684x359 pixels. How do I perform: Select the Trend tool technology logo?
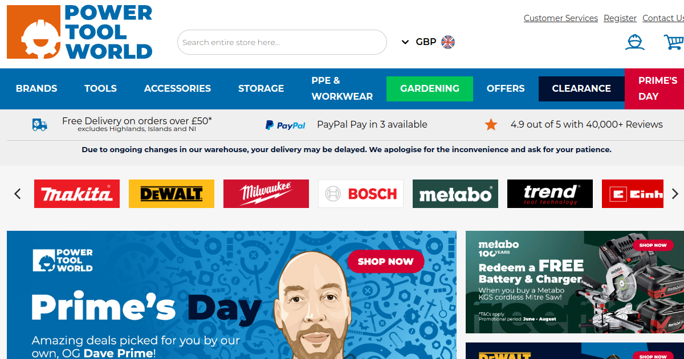(550, 194)
